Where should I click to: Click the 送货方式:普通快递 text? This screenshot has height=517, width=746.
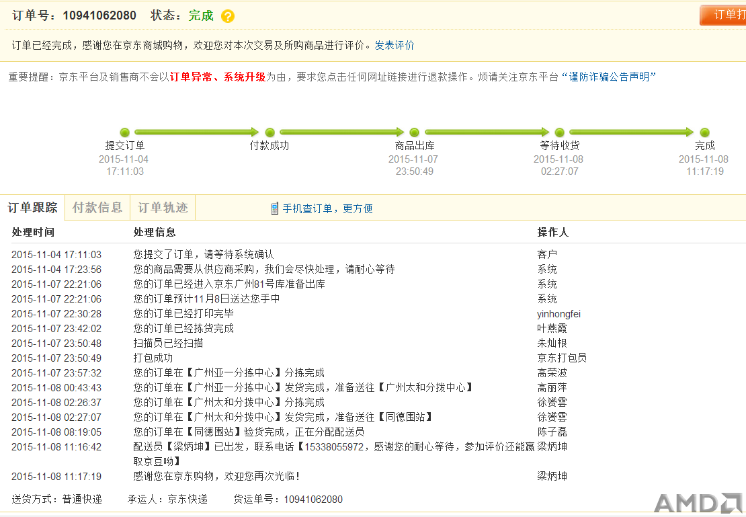point(56,500)
